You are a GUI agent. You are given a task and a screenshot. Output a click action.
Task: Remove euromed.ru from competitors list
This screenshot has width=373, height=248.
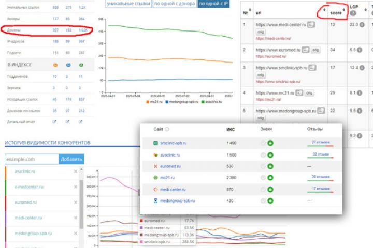(76, 203)
